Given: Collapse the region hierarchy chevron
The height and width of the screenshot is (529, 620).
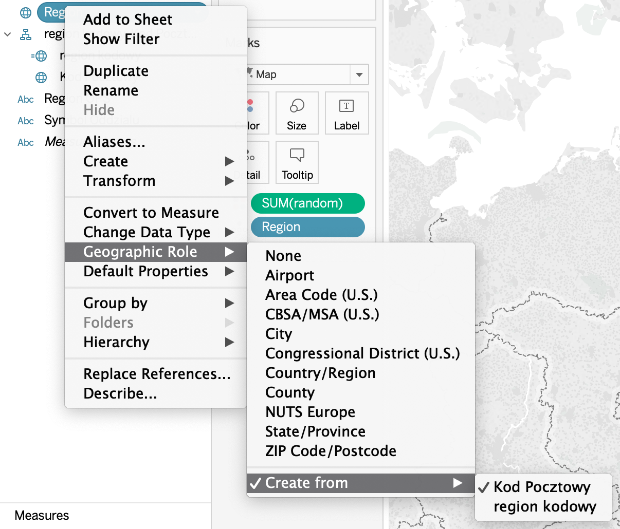Looking at the screenshot, I should (x=8, y=34).
